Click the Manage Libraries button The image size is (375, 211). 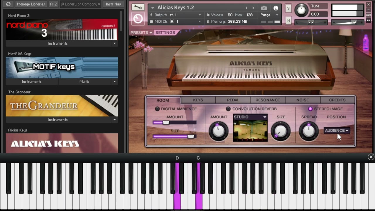coord(31,4)
